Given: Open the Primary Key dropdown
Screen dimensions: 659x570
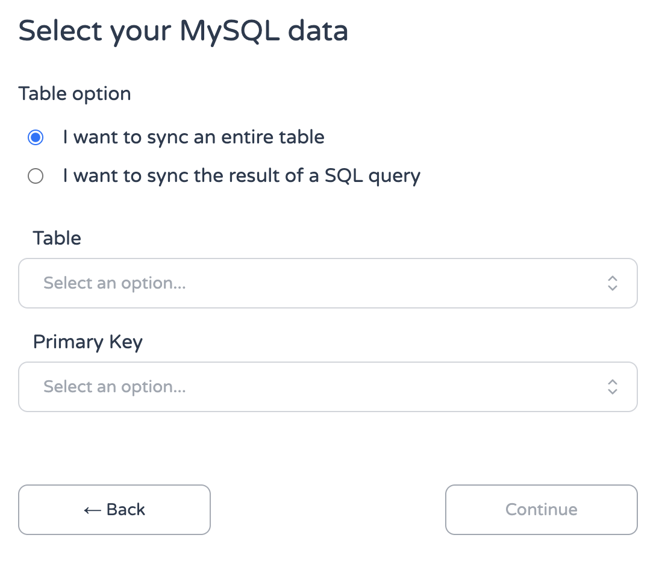Looking at the screenshot, I should pyautogui.click(x=328, y=387).
